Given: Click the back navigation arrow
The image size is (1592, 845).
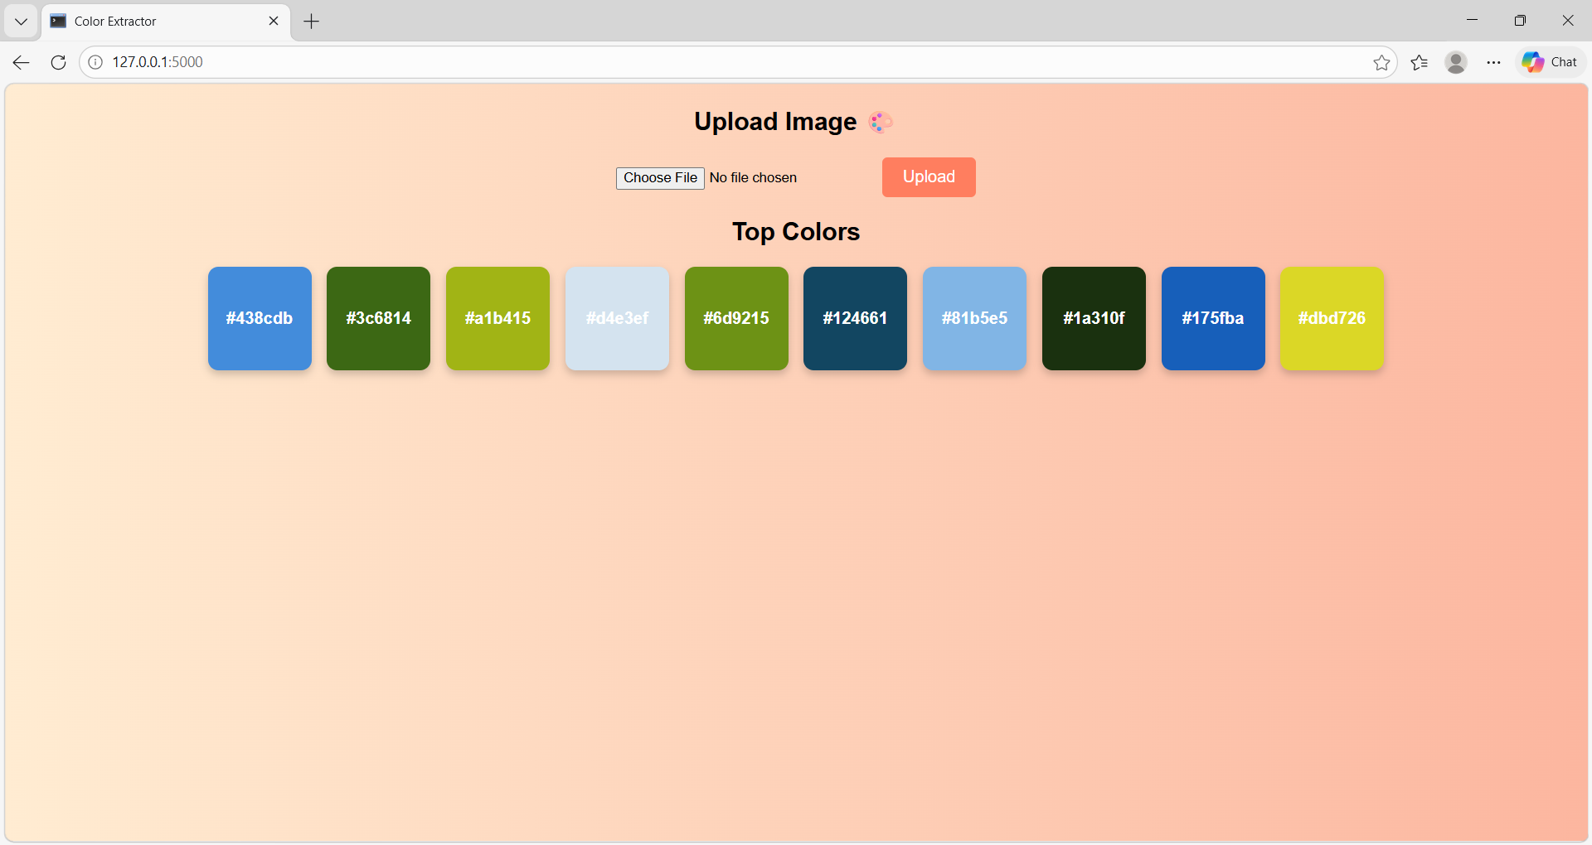Looking at the screenshot, I should 20,62.
